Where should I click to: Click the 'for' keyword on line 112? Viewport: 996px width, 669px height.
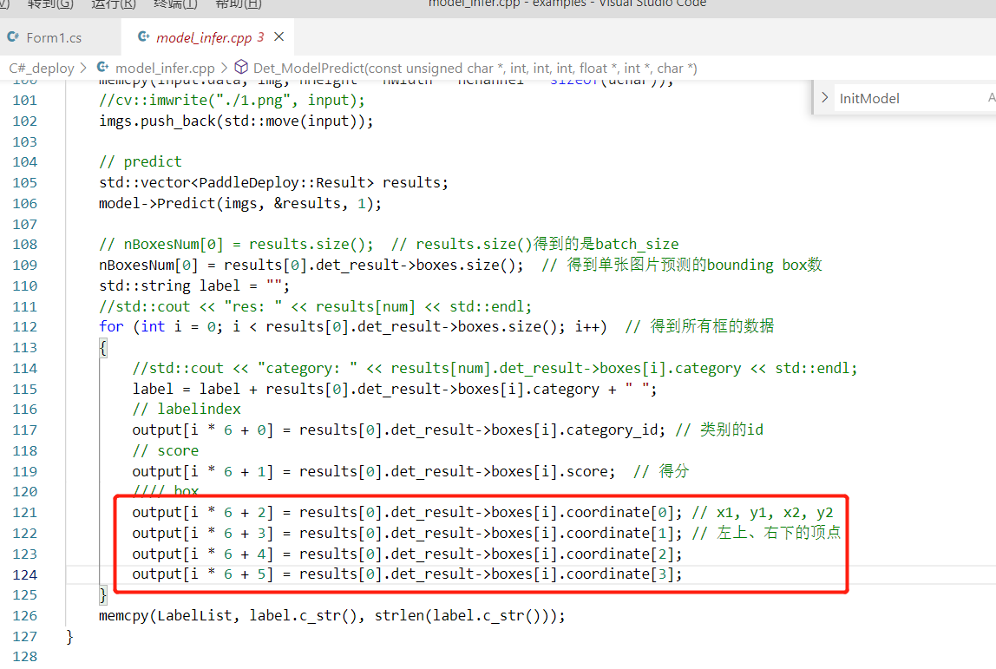pos(111,326)
